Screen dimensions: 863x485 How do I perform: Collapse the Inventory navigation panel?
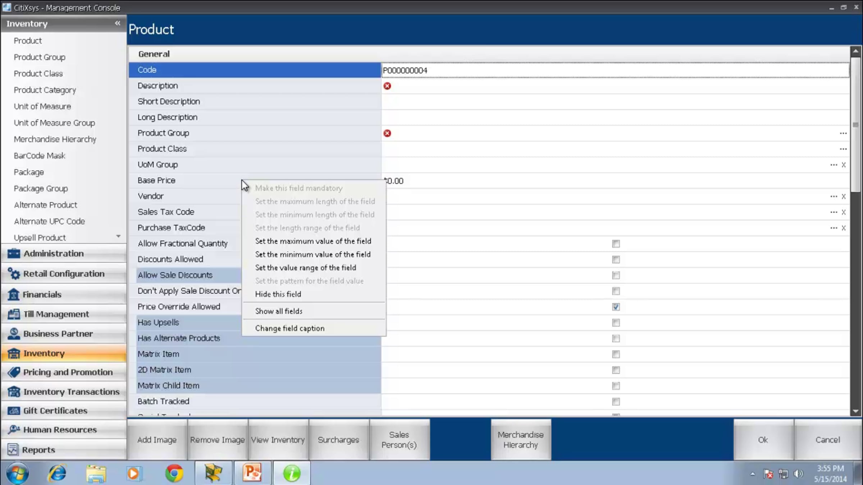118,23
